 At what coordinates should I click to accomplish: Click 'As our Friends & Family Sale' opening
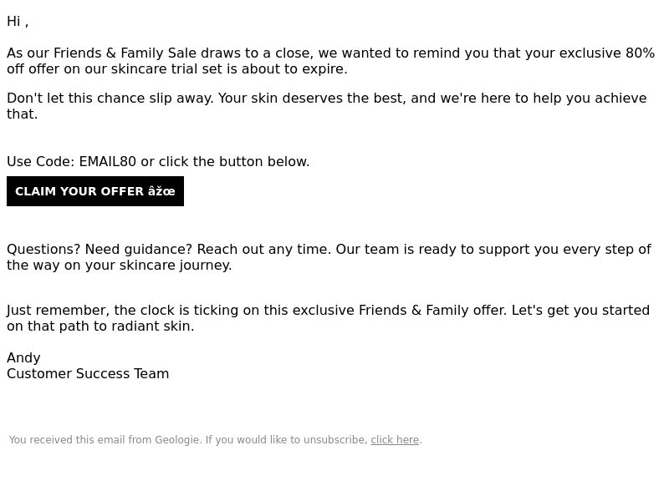(101, 53)
